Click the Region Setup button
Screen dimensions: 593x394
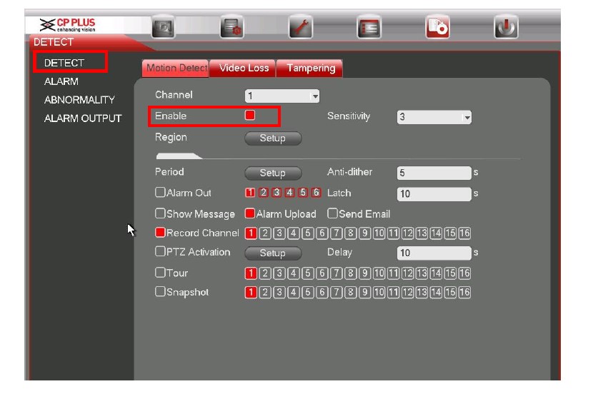[272, 138]
